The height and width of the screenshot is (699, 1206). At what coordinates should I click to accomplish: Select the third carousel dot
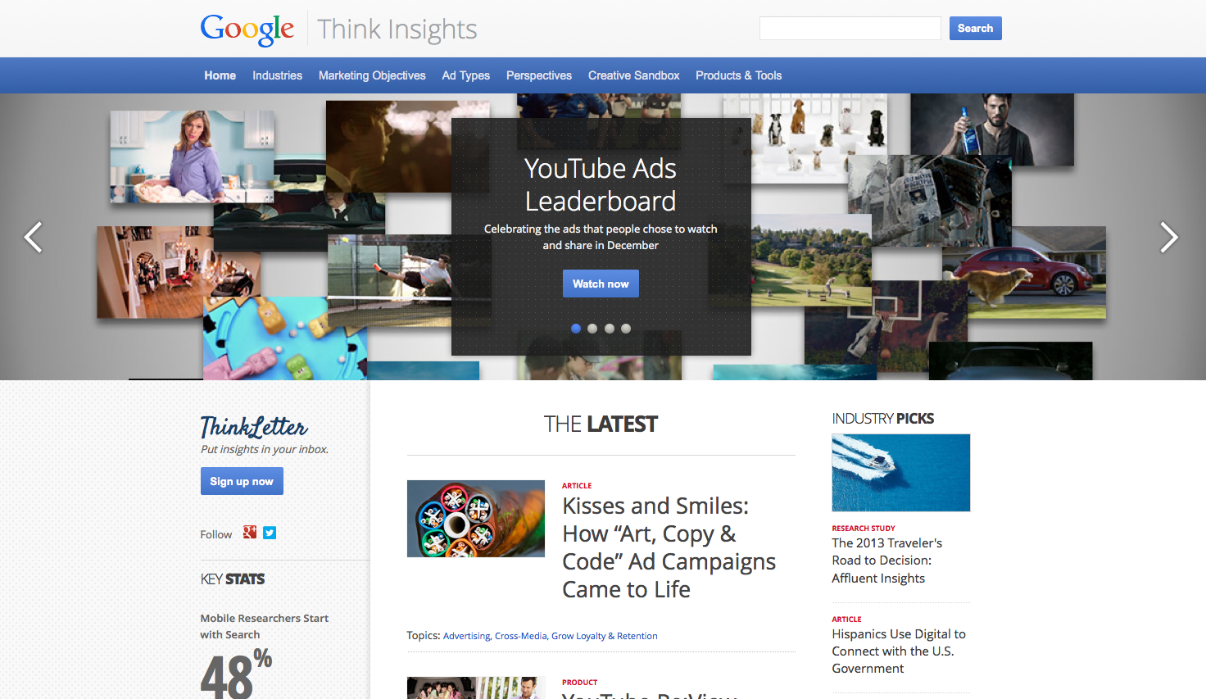[610, 329]
